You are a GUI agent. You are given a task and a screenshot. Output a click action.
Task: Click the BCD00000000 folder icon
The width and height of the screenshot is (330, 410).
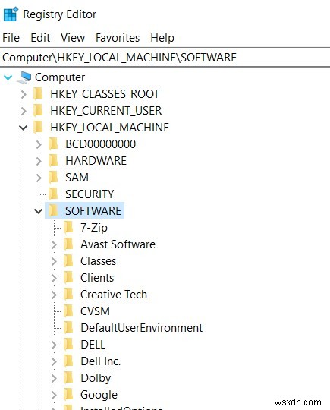pyautogui.click(x=53, y=144)
